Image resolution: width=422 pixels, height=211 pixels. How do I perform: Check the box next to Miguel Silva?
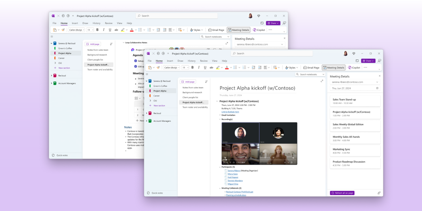coord(226,184)
